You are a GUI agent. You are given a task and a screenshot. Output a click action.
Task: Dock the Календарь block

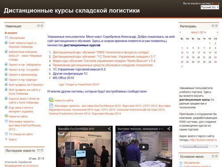216,26
